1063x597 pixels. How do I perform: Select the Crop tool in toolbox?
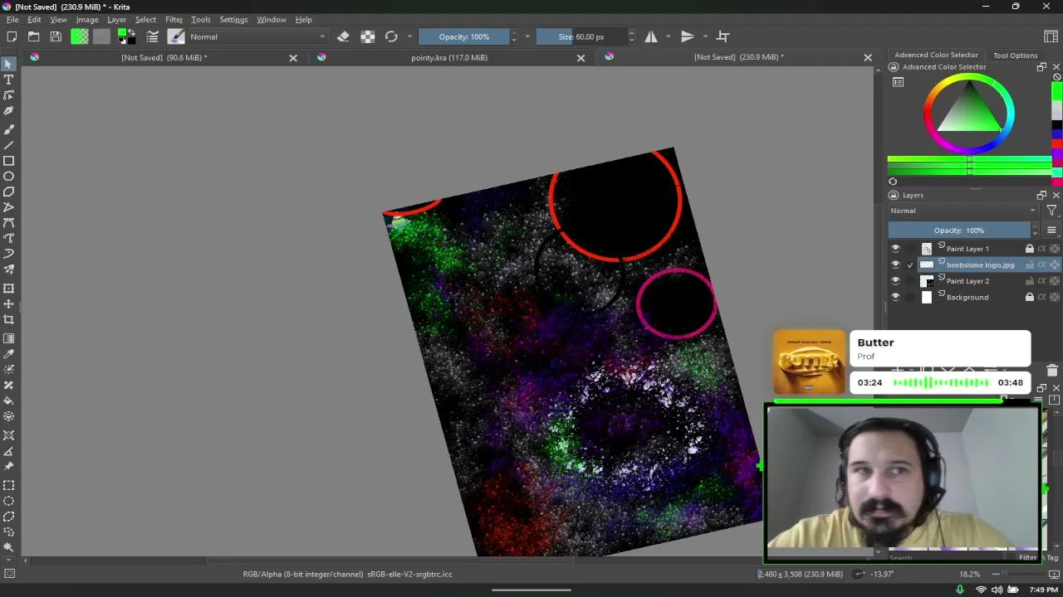point(8,320)
